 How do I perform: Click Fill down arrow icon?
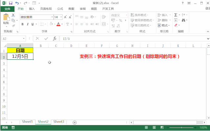pyautogui.click(x=175, y=20)
